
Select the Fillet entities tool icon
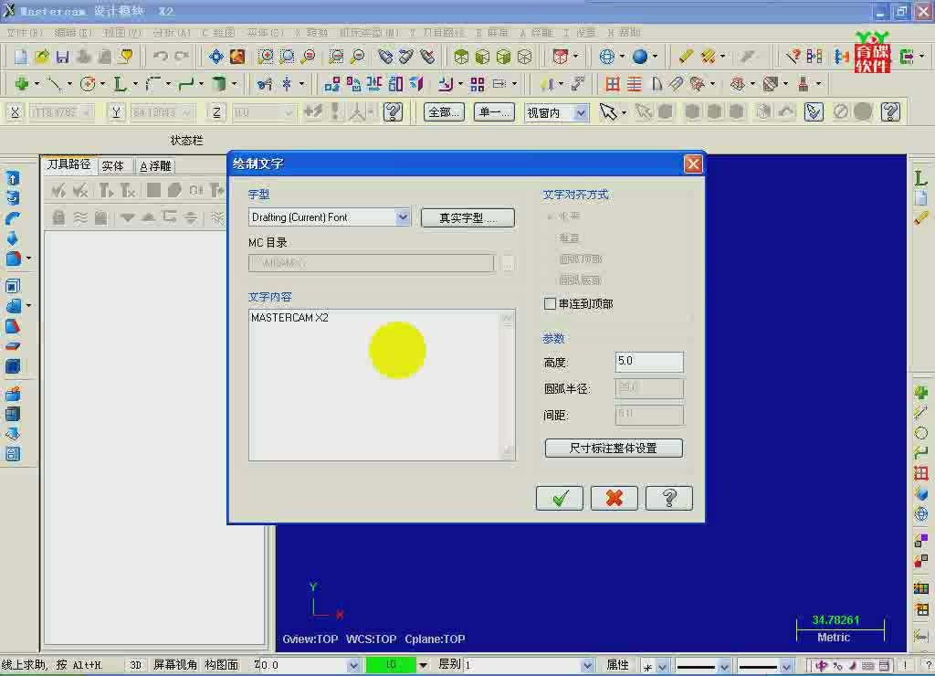(153, 84)
